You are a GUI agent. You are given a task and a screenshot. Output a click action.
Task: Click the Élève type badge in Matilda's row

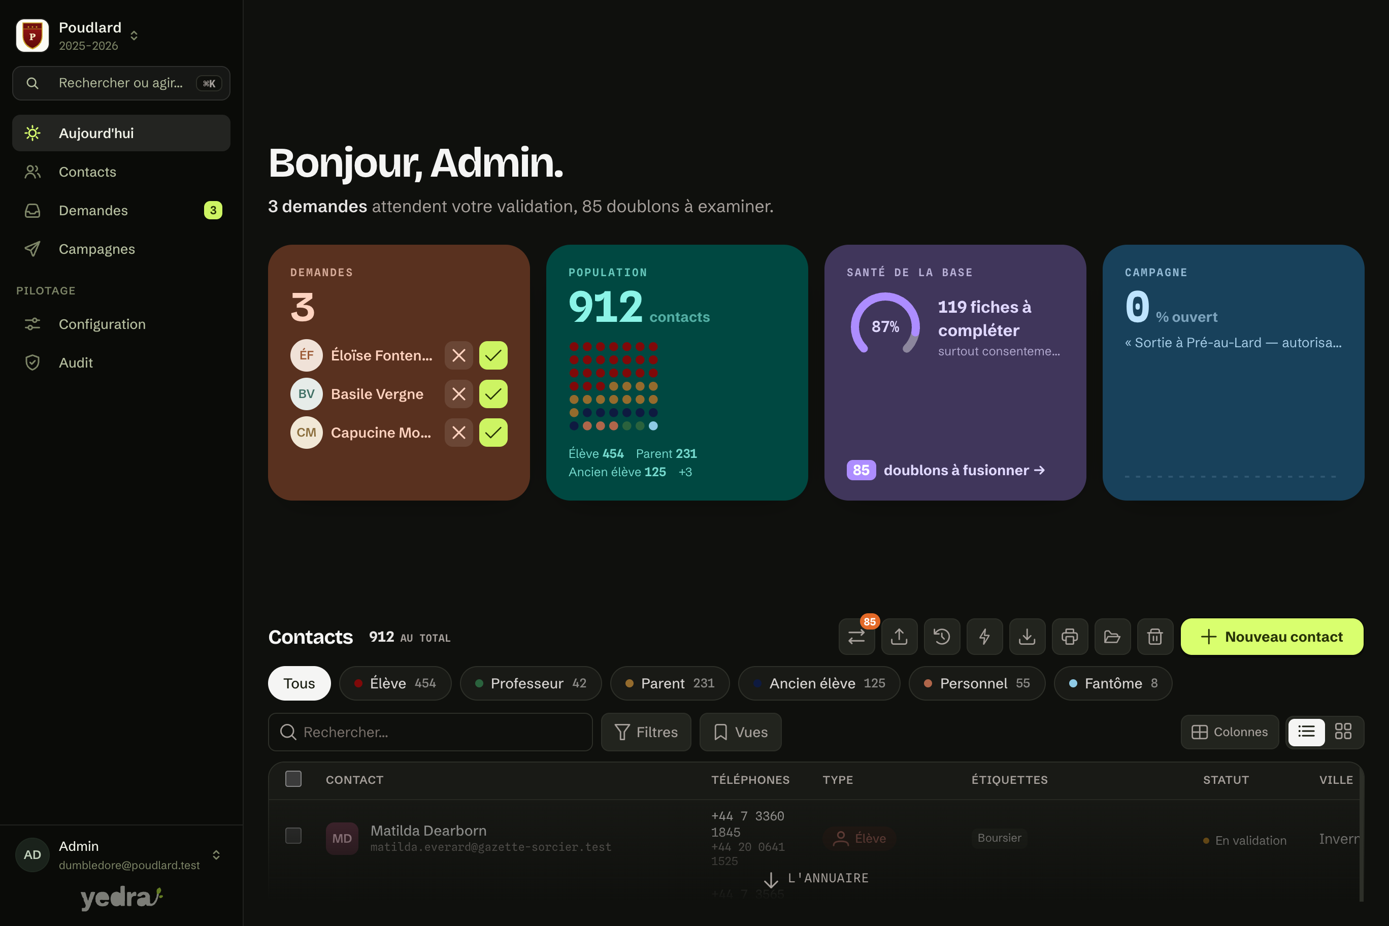[859, 839]
